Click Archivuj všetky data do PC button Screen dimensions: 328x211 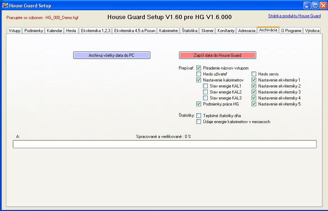tap(112, 55)
